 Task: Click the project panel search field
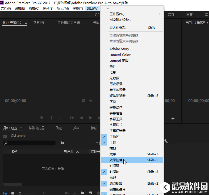(29, 143)
